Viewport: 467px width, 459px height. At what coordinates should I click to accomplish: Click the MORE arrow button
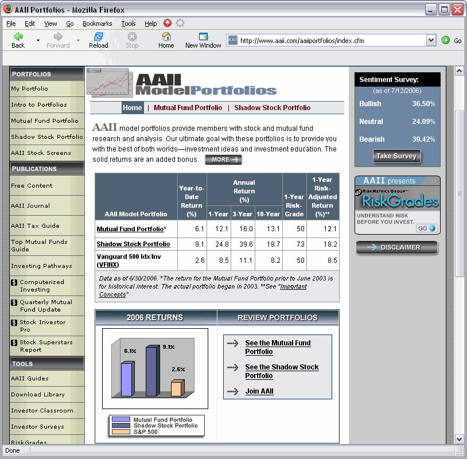[223, 160]
